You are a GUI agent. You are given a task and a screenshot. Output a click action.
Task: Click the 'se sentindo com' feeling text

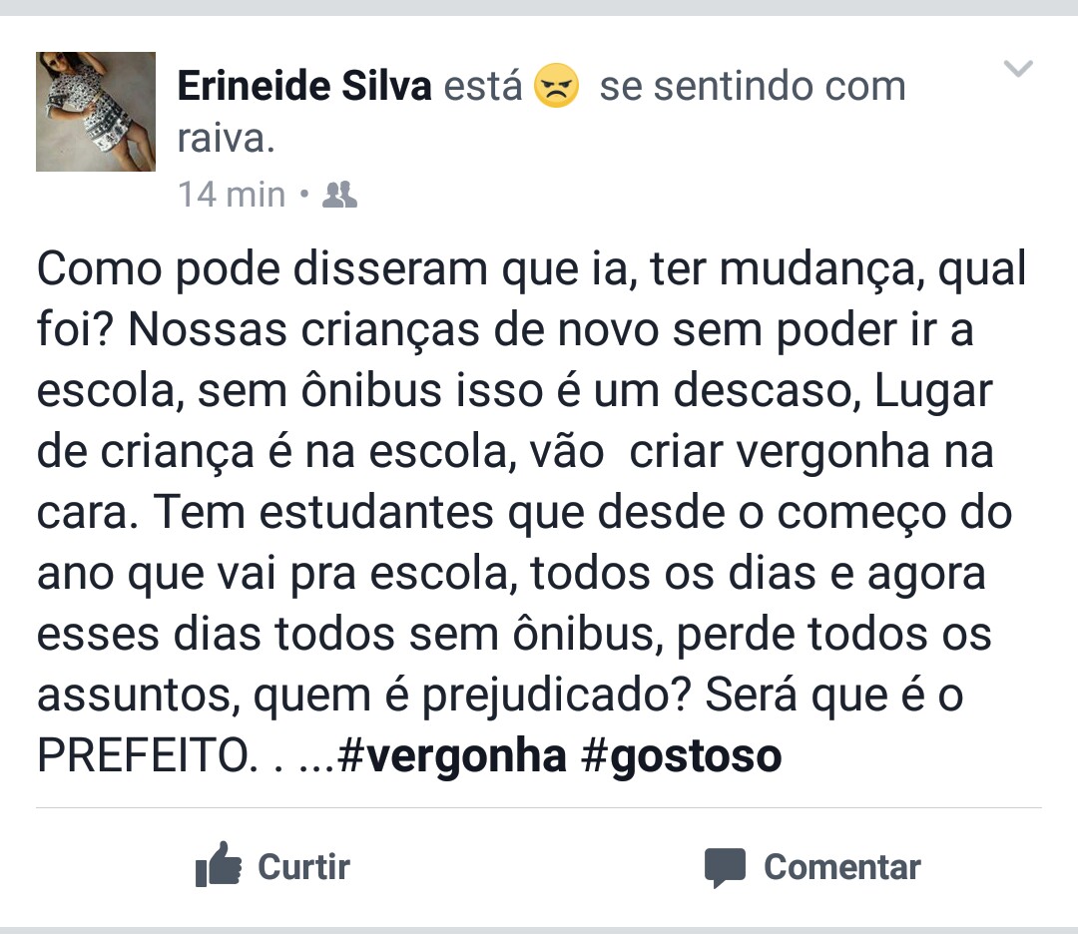coord(752,87)
